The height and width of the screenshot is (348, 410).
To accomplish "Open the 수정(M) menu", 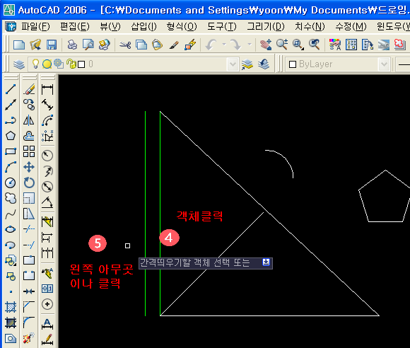I will [x=351, y=26].
